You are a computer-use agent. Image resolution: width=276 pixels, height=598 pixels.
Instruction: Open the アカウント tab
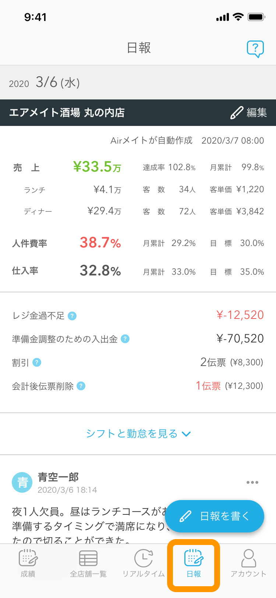[248, 563]
